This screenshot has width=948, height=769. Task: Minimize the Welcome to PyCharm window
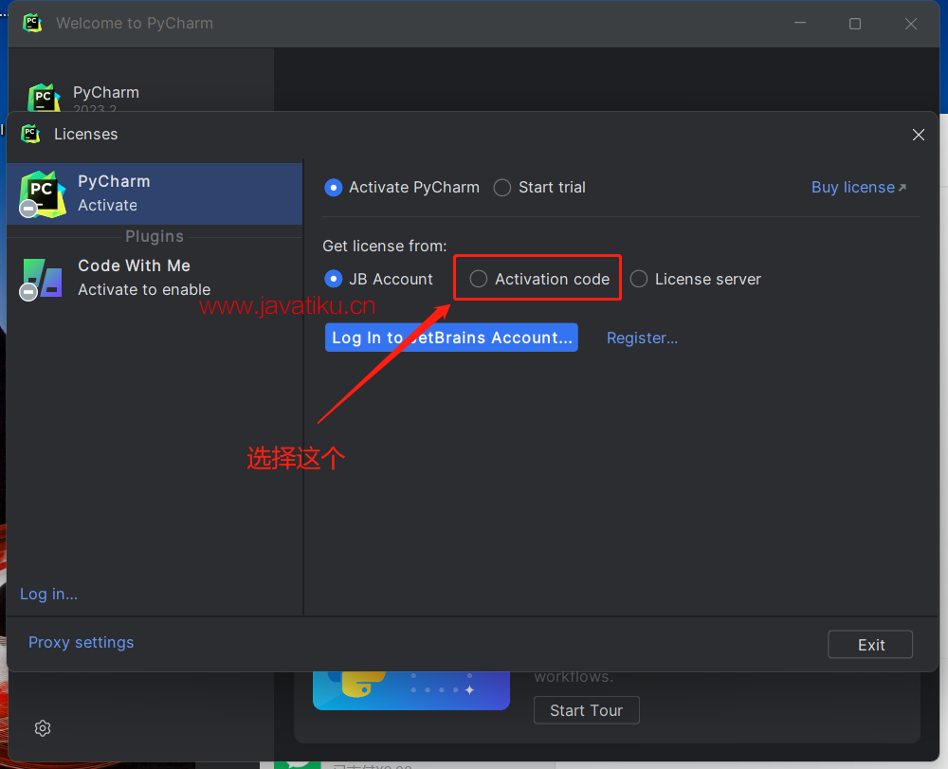(800, 23)
